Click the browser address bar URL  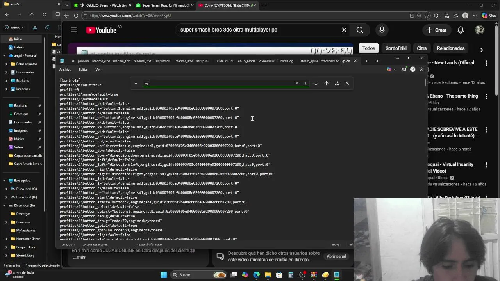click(130, 16)
